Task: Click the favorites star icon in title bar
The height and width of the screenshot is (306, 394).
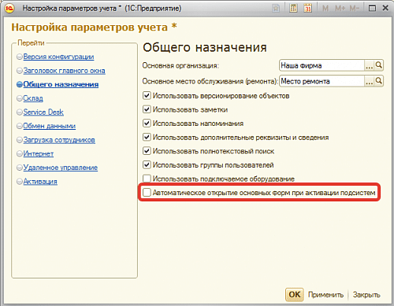Action: [276, 9]
